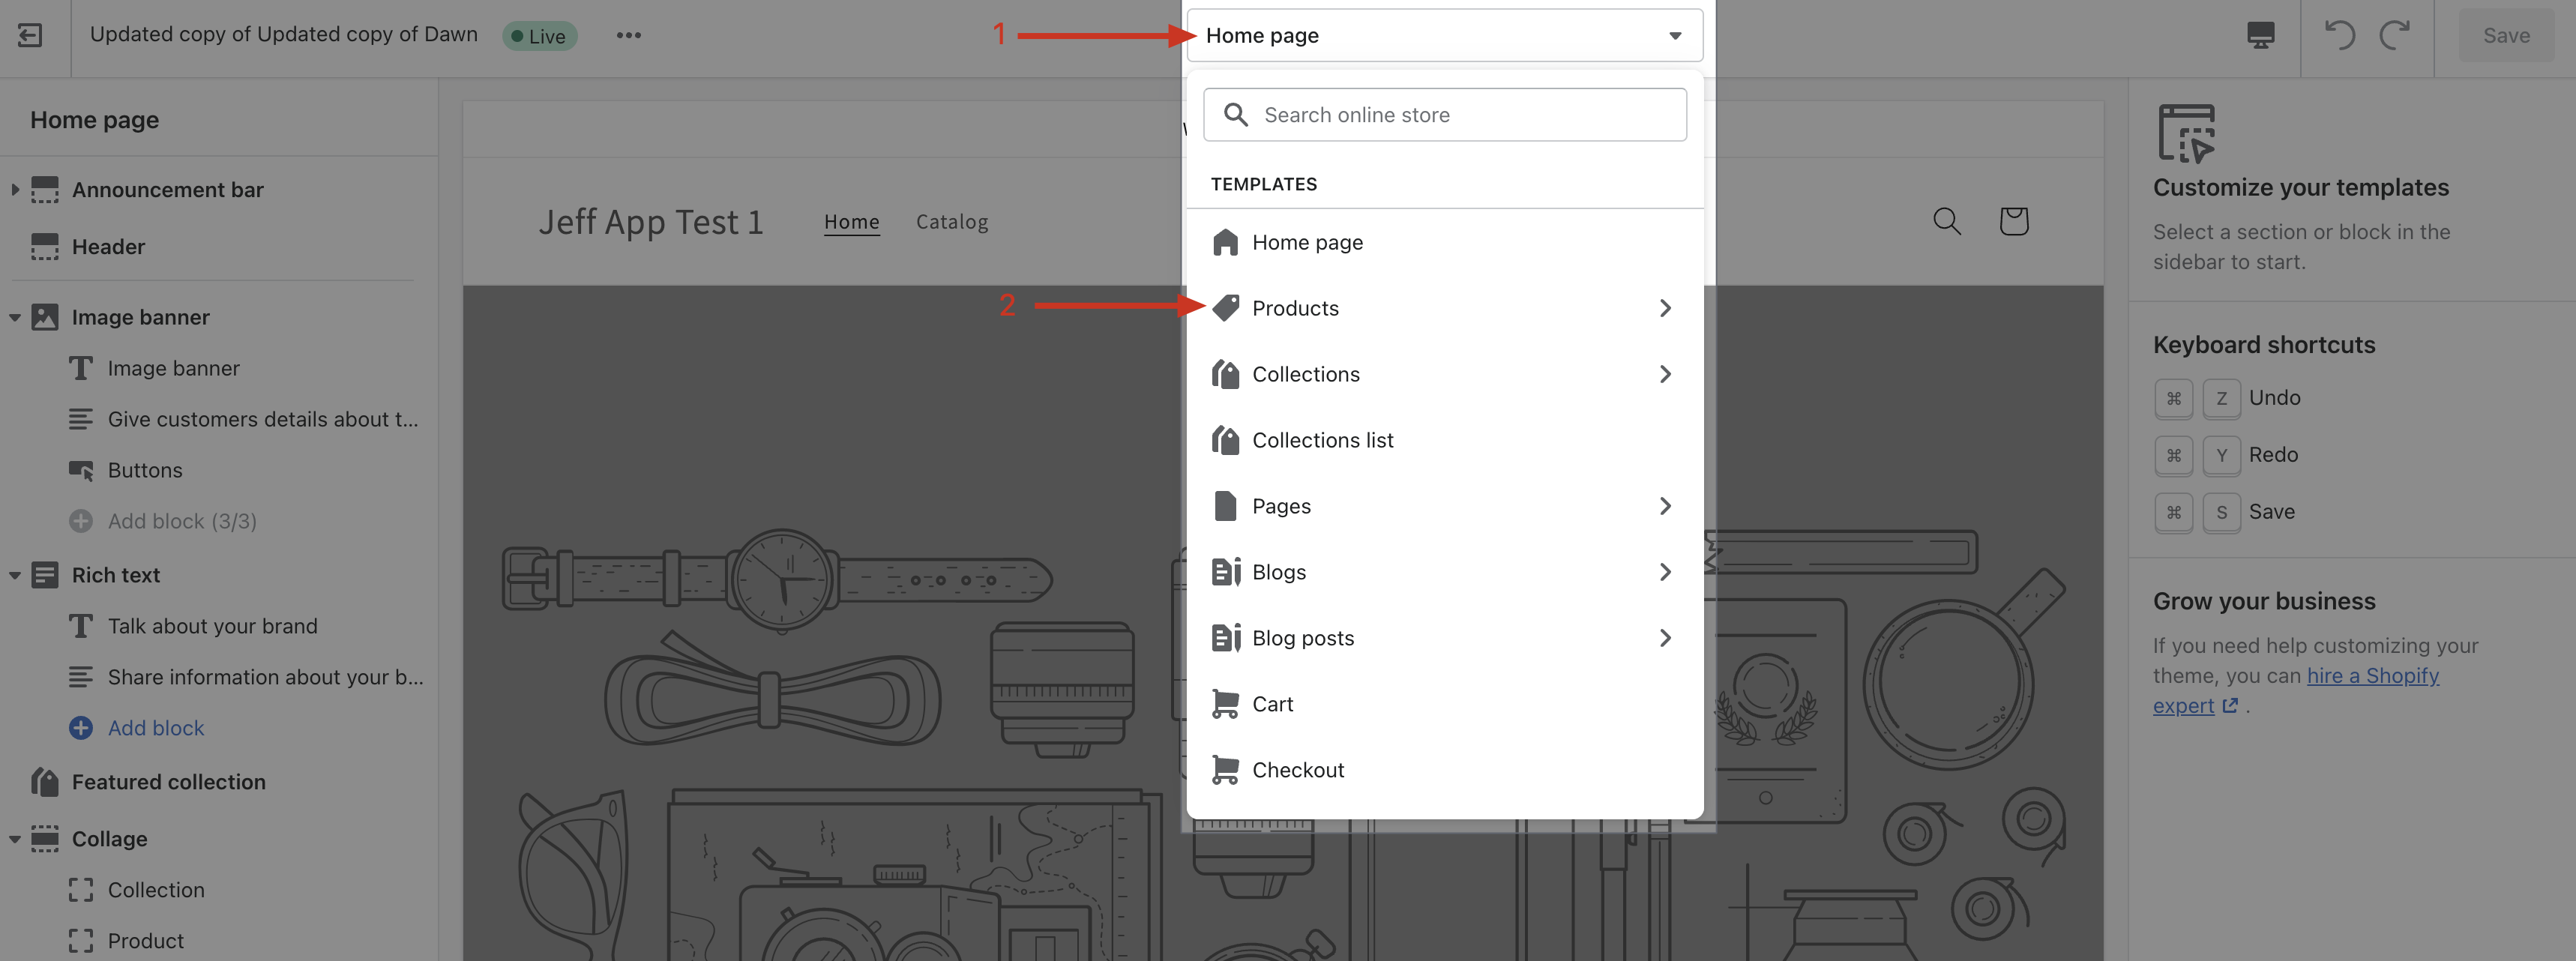The height and width of the screenshot is (961, 2576).
Task: Collapse the Collage section
Action: tap(15, 840)
